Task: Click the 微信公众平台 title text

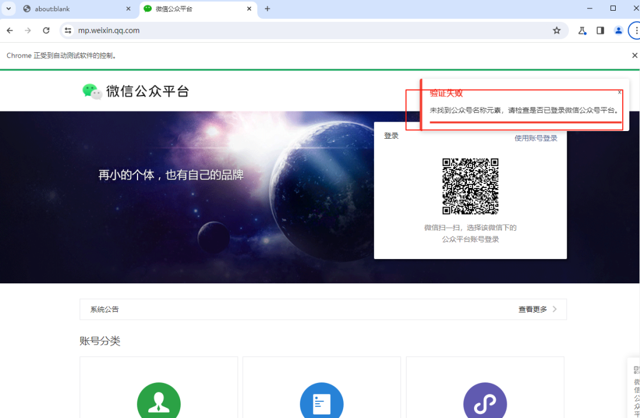Action: click(x=148, y=91)
